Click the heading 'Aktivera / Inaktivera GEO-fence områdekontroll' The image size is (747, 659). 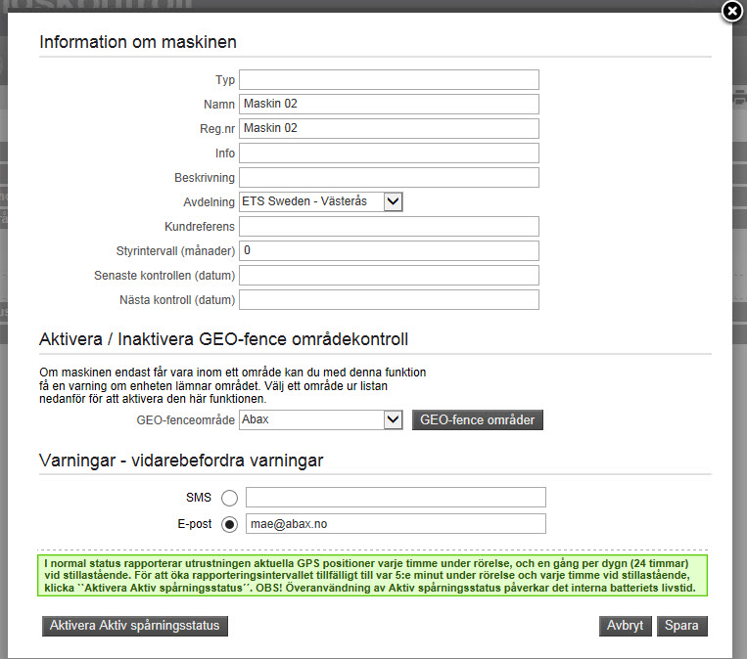223,339
